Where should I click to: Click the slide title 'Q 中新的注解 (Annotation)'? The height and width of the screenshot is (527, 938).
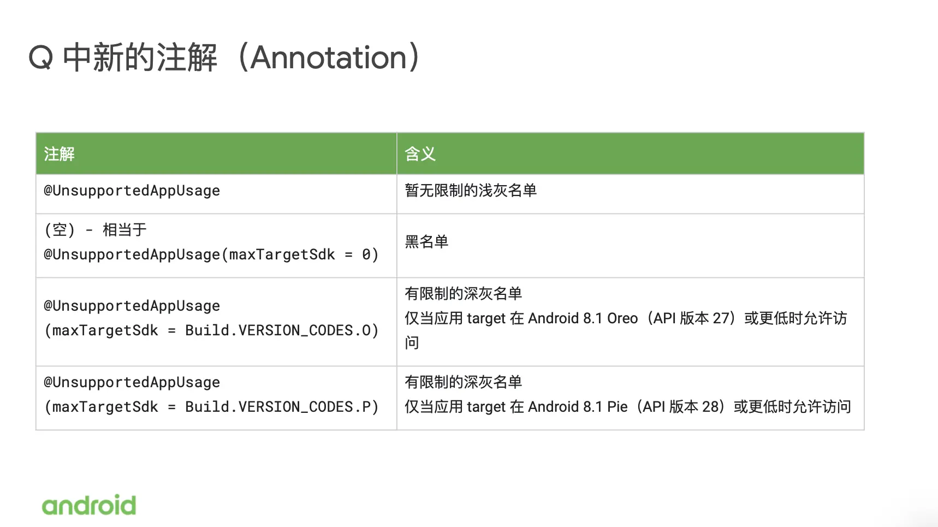pyautogui.click(x=224, y=58)
